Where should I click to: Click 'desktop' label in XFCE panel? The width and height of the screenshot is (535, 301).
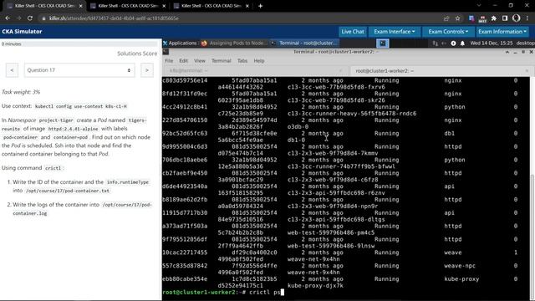pos(526,43)
